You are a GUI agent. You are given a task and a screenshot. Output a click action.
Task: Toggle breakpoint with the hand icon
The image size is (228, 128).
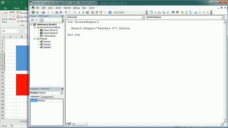pos(182,12)
